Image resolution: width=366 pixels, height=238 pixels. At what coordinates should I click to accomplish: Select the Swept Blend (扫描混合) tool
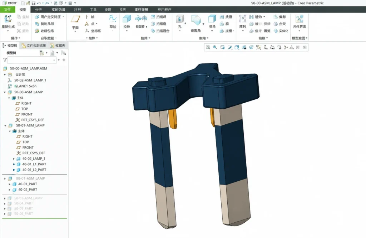coord(160,31)
